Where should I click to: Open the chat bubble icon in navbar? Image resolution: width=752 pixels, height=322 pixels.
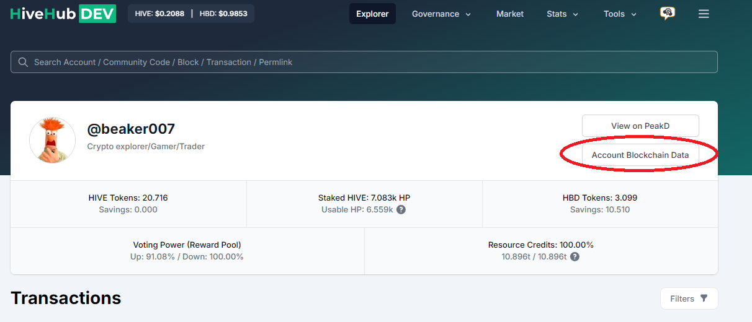(668, 14)
